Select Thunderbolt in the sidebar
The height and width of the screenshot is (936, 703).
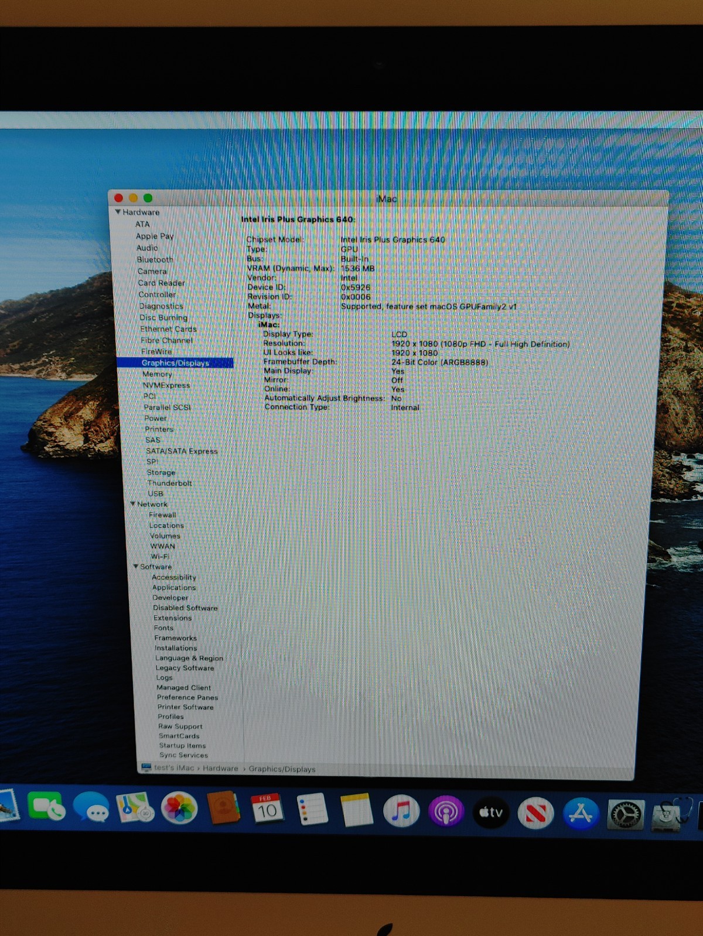point(169,483)
